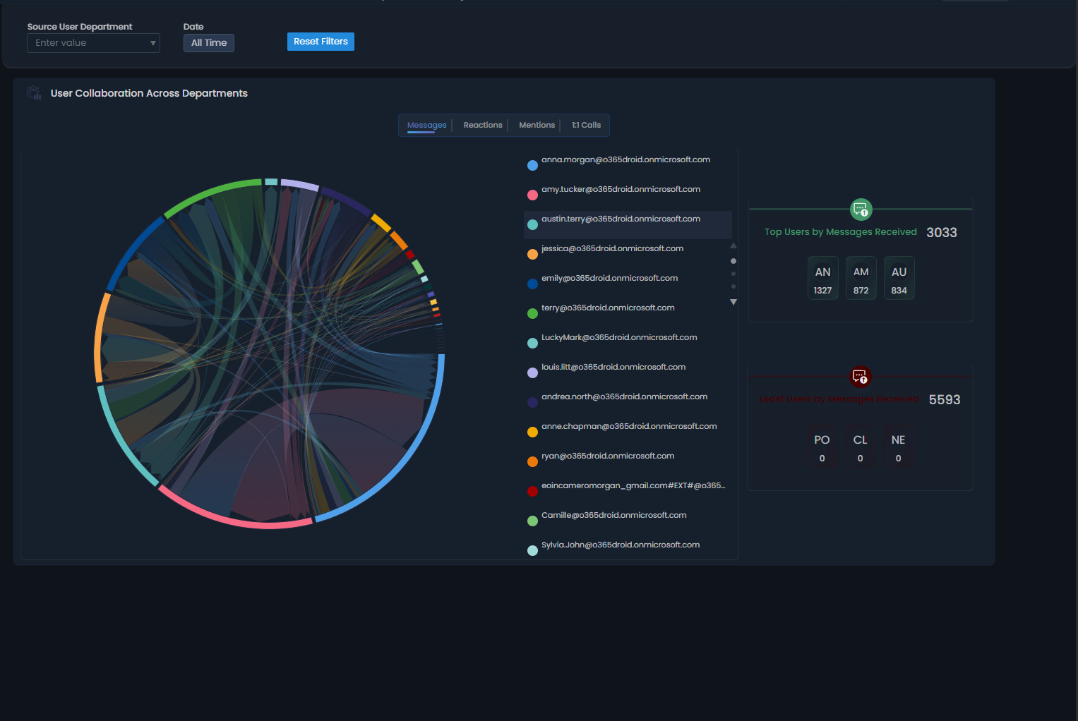The image size is (1078, 721).
Task: Click the PO avatar with zero messages
Action: click(x=822, y=446)
